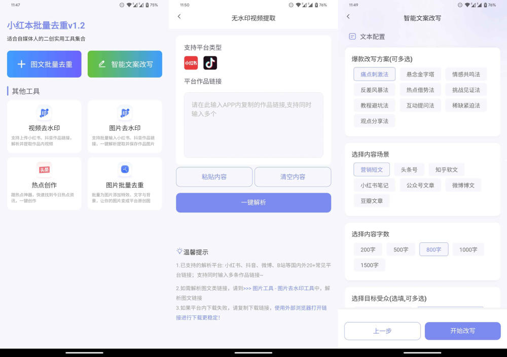Open 图文批量去重 from the home screen

coord(44,64)
